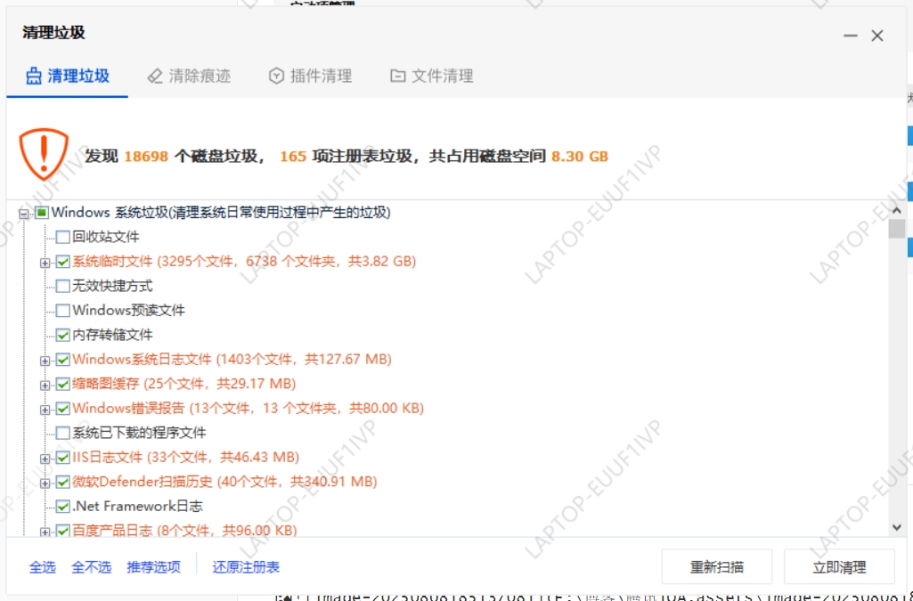
Task: Check the Windows预读文件 checkbox
Action: [63, 311]
